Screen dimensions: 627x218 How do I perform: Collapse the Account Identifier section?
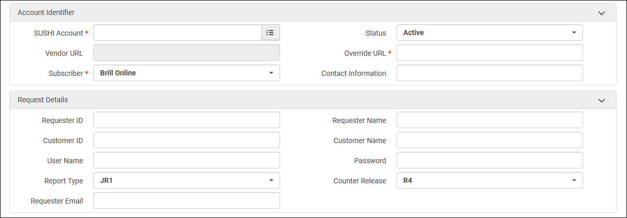[x=601, y=13]
